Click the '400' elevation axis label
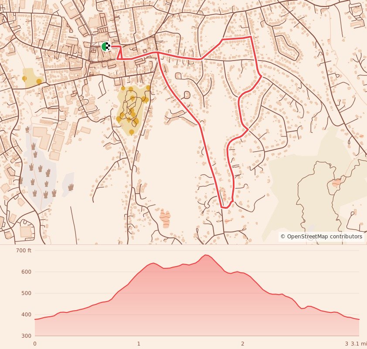This screenshot has width=367, height=349. 26,315
